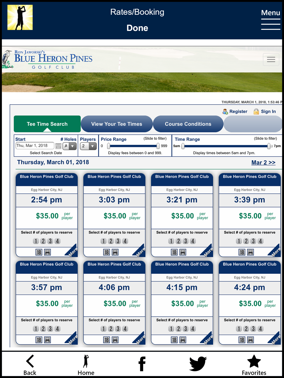This screenshot has width=284, height=378.
Task: Switch to Tee Time Search tab
Action: [x=47, y=124]
